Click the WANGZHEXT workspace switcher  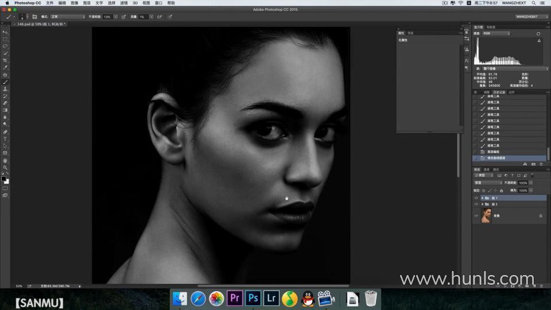point(530,17)
